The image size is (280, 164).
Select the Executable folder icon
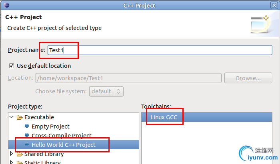coord(20,118)
